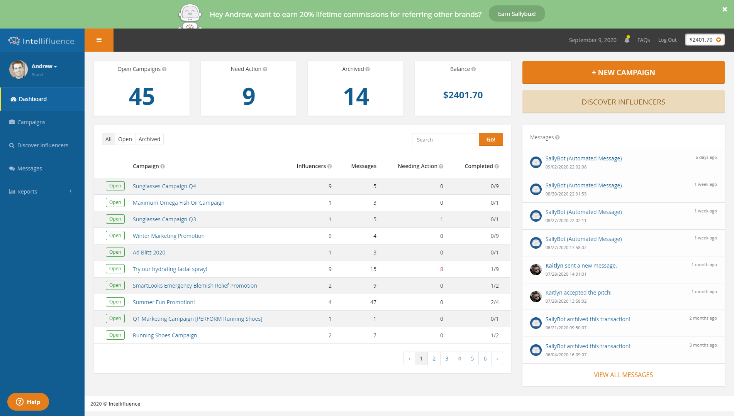The image size is (734, 416).
Task: Go to next page of campaigns
Action: (x=497, y=359)
